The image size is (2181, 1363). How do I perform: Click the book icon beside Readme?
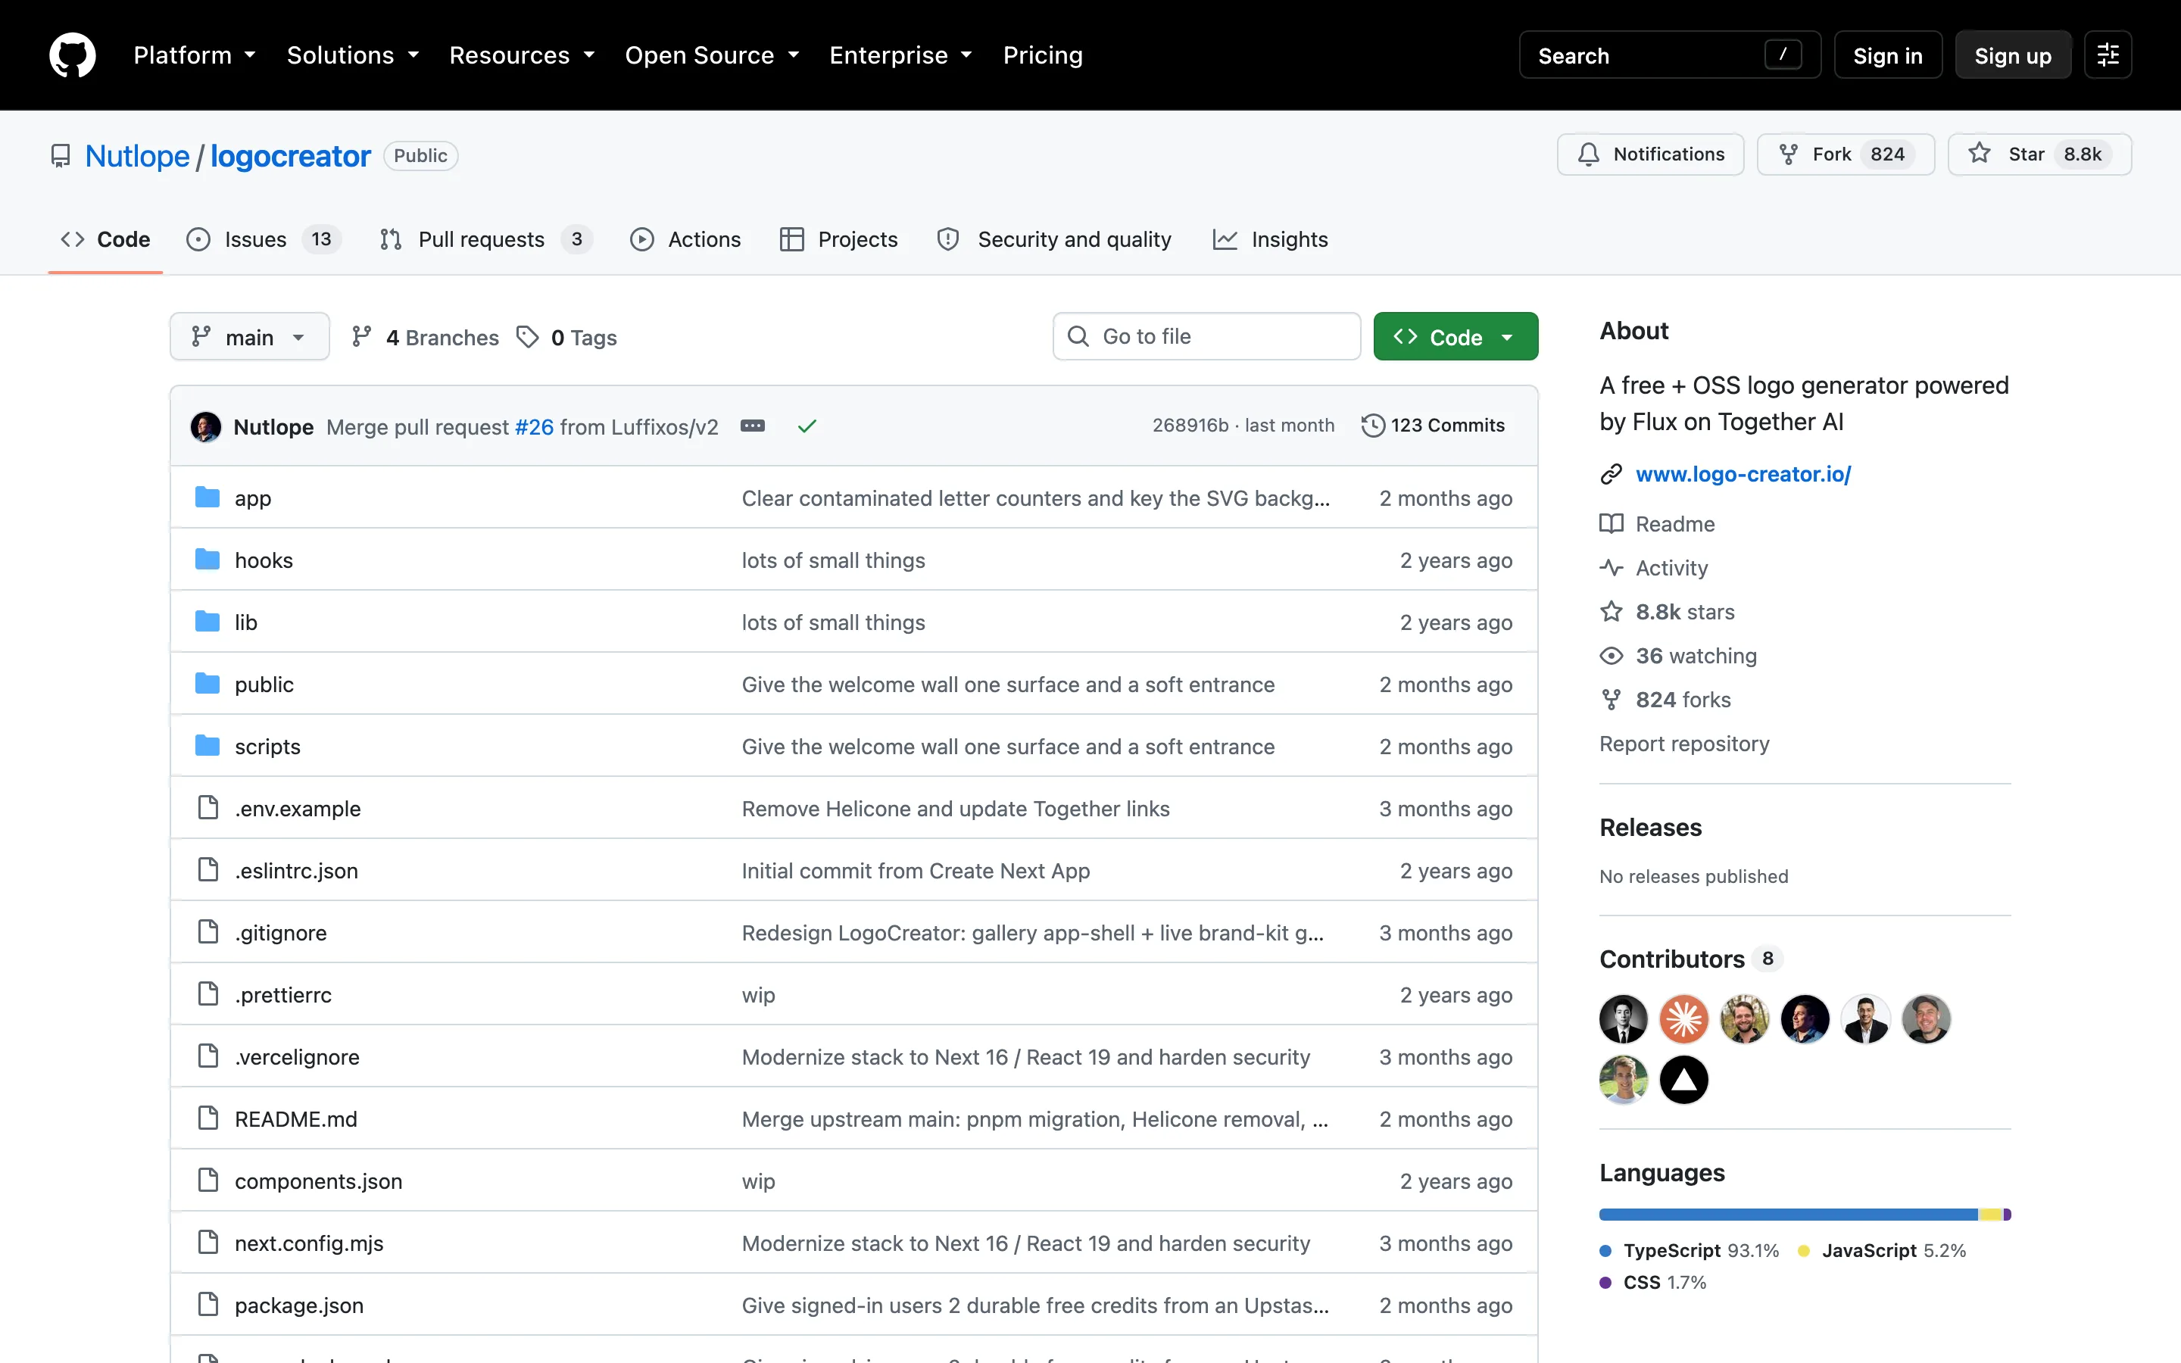pos(1612,524)
